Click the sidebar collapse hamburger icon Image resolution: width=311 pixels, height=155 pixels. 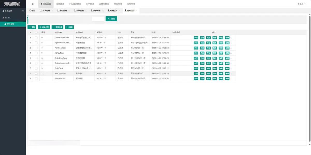point(32,4)
